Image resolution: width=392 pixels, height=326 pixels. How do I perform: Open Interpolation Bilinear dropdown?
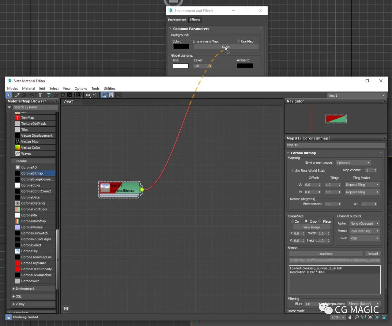[x=364, y=304]
